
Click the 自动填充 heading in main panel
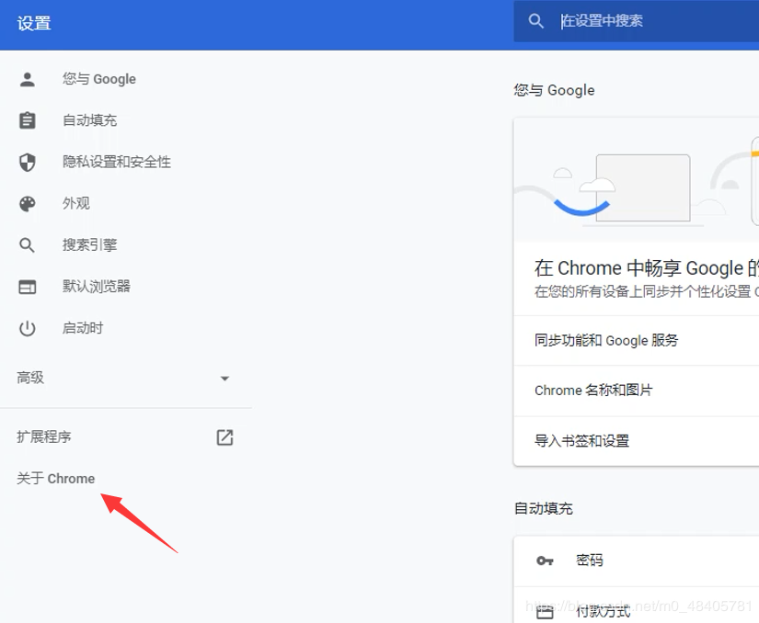[x=543, y=508]
